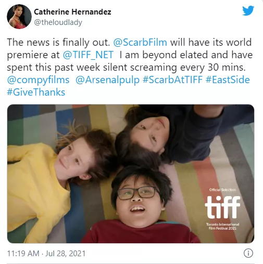Open Catherine Hernandez's profile avatar

coord(19,17)
